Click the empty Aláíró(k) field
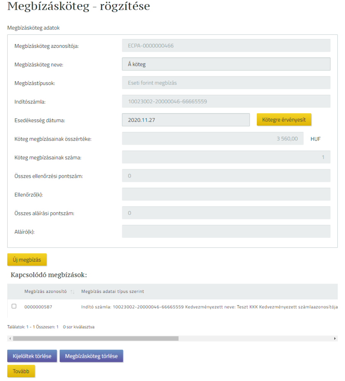345x381 pixels. click(226, 231)
